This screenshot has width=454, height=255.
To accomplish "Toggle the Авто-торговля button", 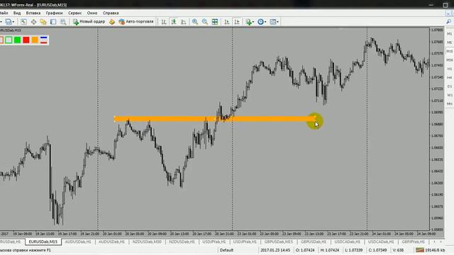I will (136, 22).
